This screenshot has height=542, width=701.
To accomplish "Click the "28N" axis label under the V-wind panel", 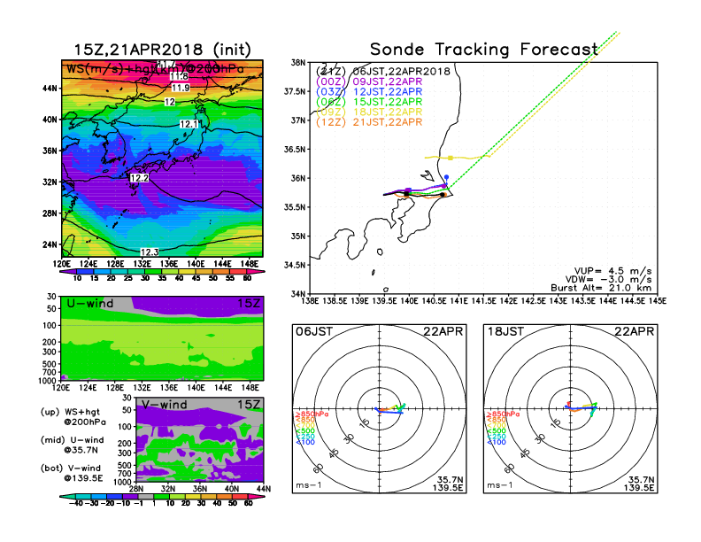I will (x=136, y=489).
